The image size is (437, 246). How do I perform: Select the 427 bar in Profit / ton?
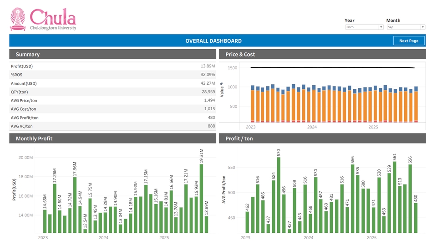290,231
